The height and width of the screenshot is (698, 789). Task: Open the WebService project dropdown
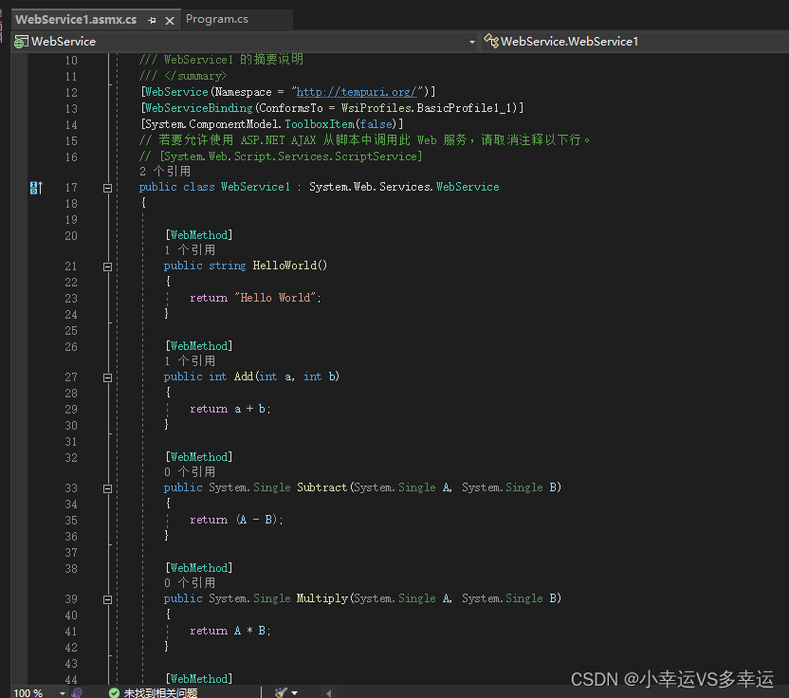(471, 42)
